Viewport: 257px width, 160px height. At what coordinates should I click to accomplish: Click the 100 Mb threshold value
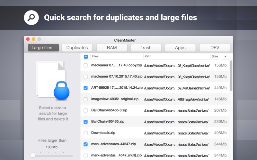[52, 147]
